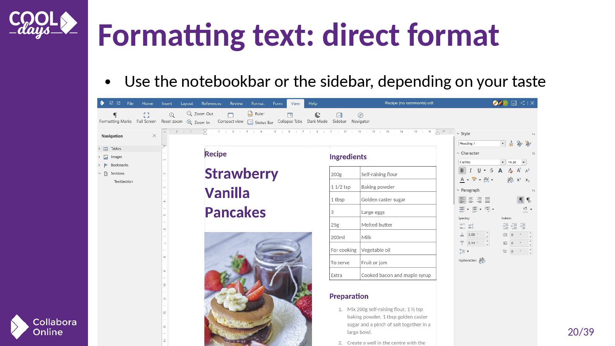The height and width of the screenshot is (346, 615).
Task: Open character spacing dropdown
Action: click(492, 180)
